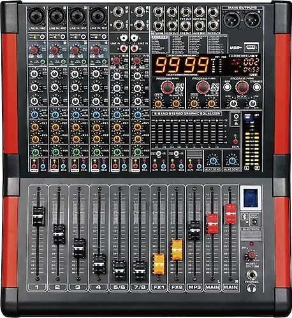Click the white button right of MP3 PROGRAM knob

[x=257, y=87]
